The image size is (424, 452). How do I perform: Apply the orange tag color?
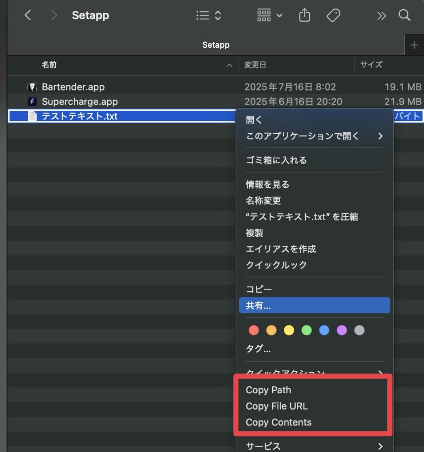point(271,330)
